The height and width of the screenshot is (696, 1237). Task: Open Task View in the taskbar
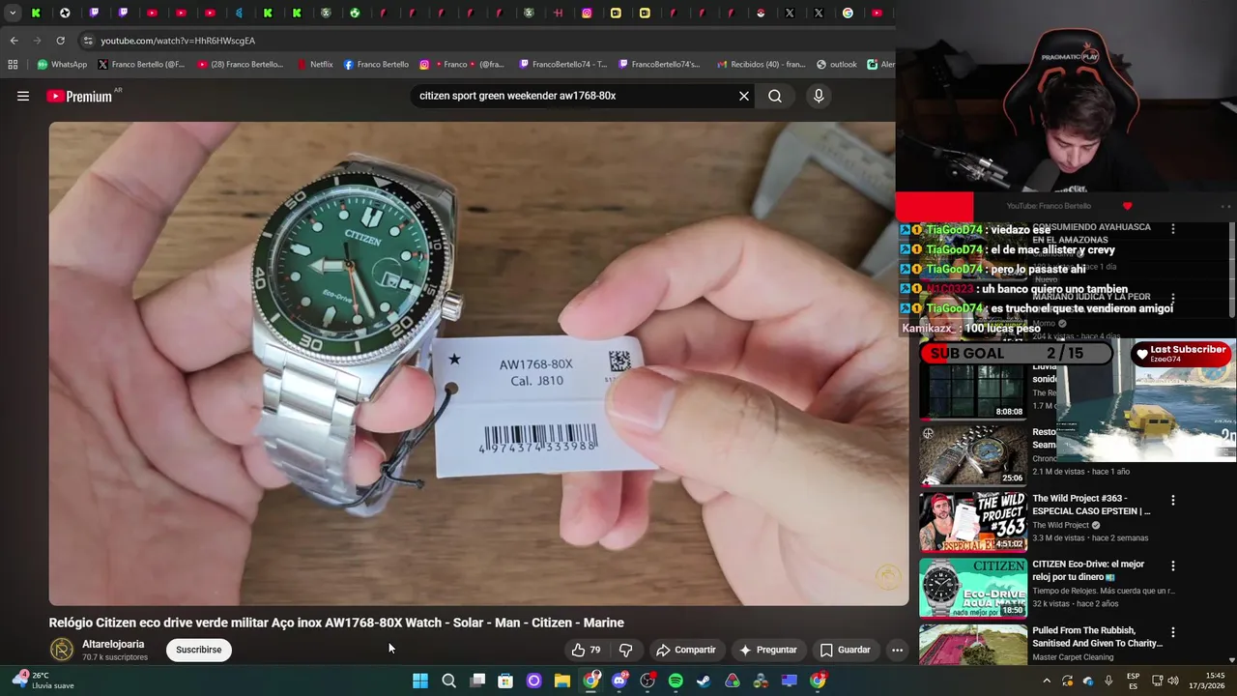point(477,681)
